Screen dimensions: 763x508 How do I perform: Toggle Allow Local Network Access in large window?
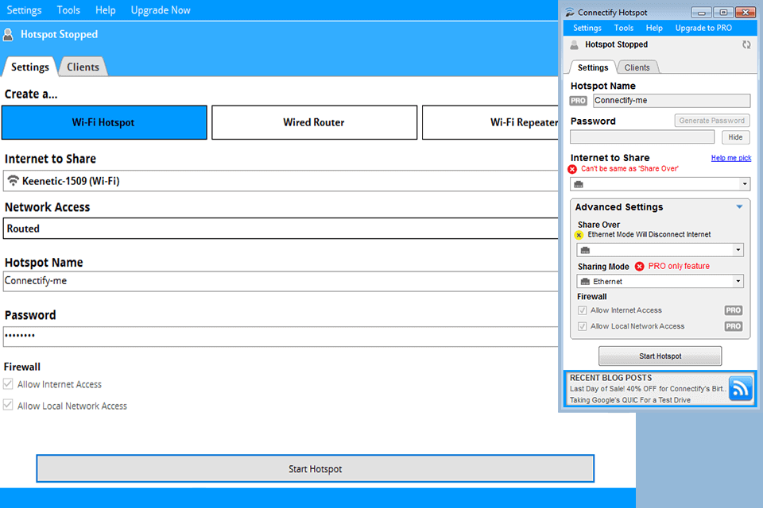pos(8,405)
